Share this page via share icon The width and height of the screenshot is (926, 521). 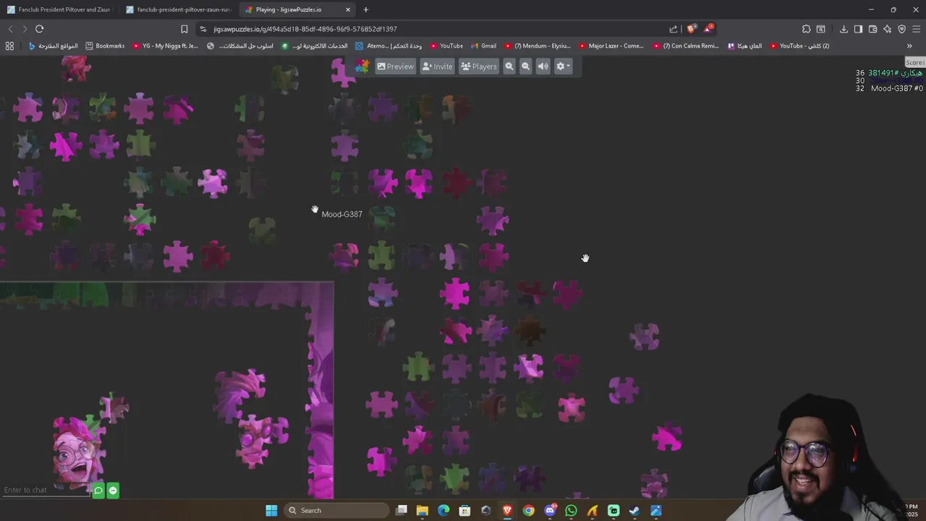pos(674,29)
